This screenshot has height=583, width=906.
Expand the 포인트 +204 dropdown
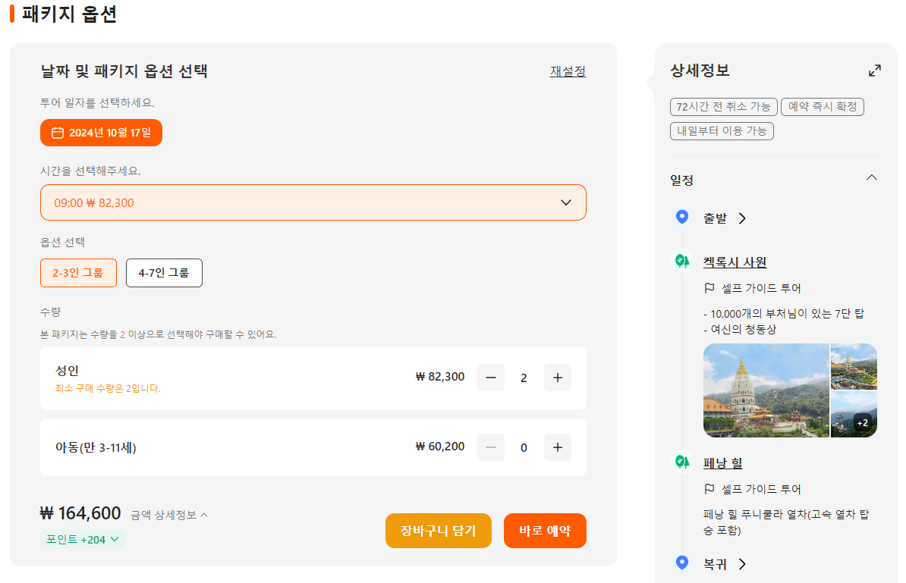coord(83,539)
